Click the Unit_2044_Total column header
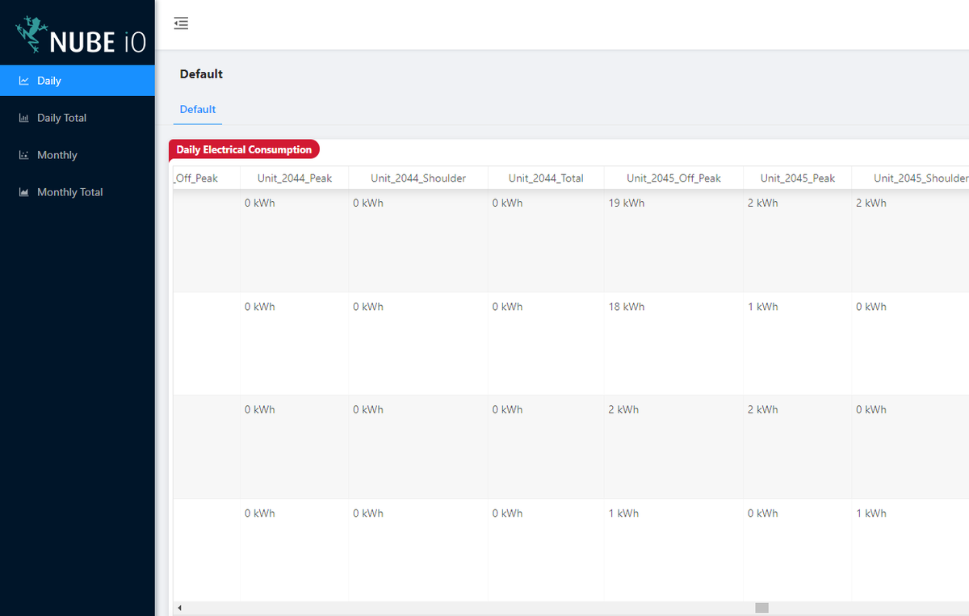Viewport: 969px width, 616px height. (x=546, y=178)
